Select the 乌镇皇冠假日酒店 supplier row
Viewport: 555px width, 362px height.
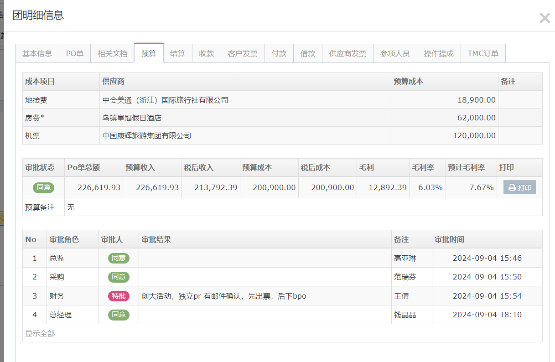[132, 118]
